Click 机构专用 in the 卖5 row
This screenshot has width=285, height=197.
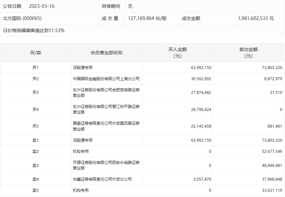[x=81, y=190]
